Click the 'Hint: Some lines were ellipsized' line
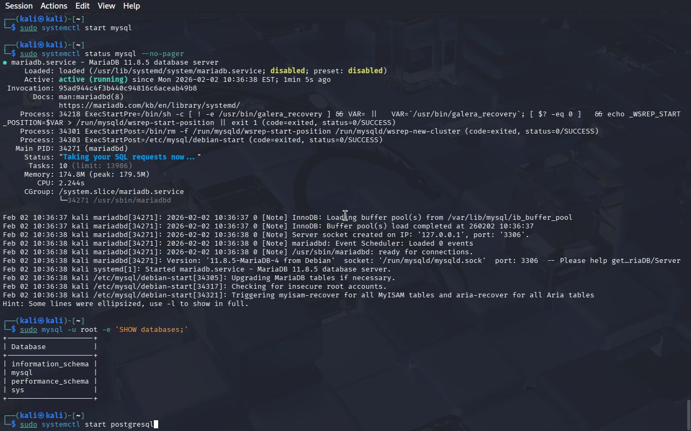The width and height of the screenshot is (691, 431). point(125,304)
